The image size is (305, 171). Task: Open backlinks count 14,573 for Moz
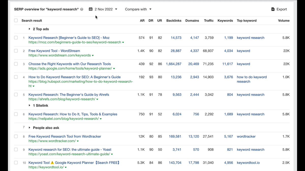click(176, 38)
